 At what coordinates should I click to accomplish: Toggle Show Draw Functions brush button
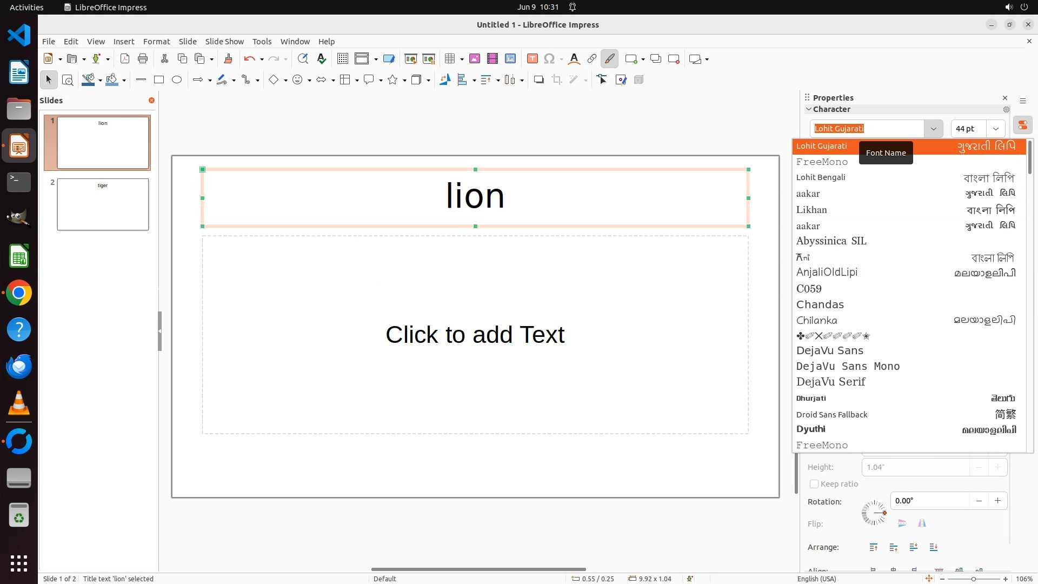pos(609,59)
